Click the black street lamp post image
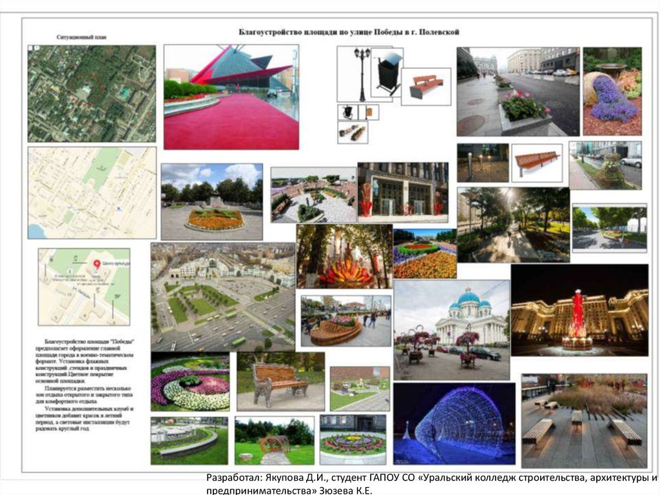The height and width of the screenshot is (495, 660). tap(361, 74)
